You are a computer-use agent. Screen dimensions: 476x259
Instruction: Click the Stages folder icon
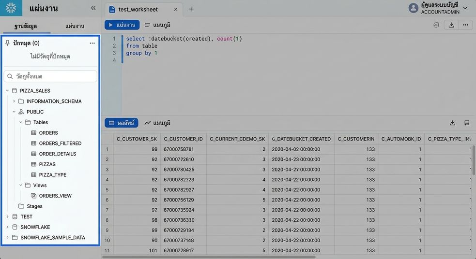click(21, 206)
